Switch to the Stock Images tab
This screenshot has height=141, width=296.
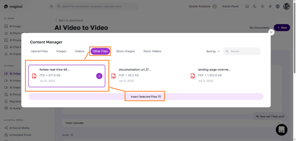coord(125,51)
